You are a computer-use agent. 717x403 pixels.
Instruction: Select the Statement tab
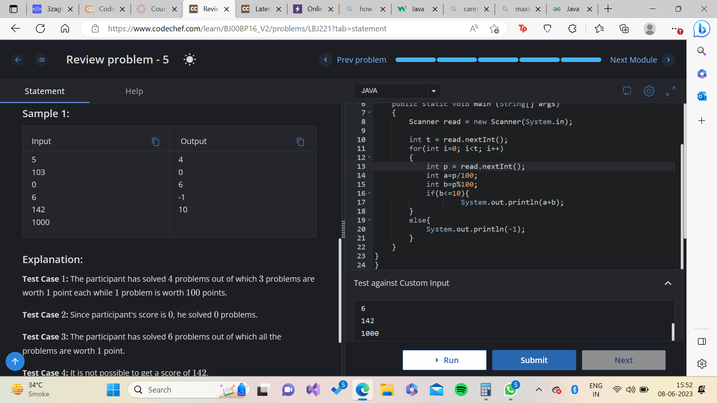click(44, 91)
